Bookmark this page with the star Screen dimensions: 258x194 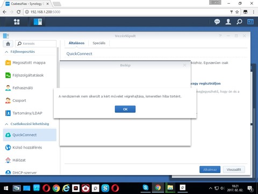[x=237, y=12]
